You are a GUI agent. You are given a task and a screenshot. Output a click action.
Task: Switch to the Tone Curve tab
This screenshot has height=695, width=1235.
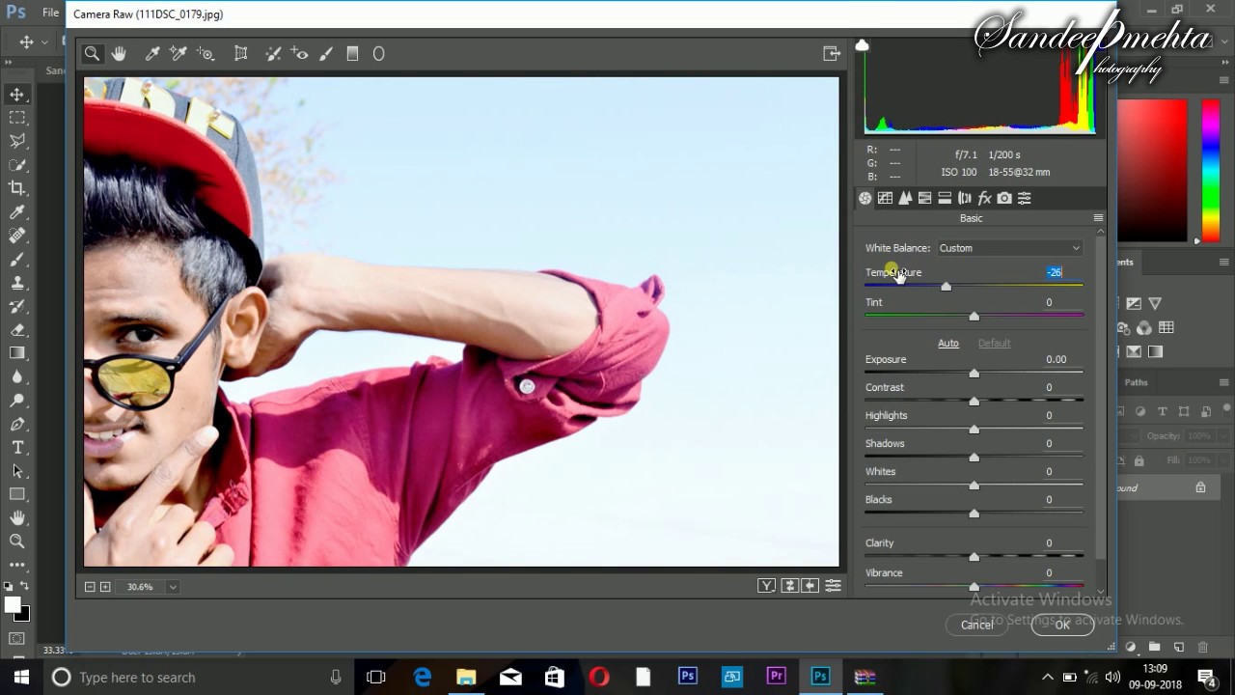[x=885, y=198]
